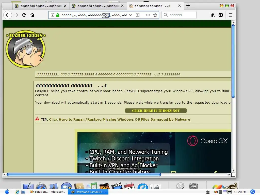260x195 pixels.
Task: Open the blue search icon at taskbar end
Action: 253,192
